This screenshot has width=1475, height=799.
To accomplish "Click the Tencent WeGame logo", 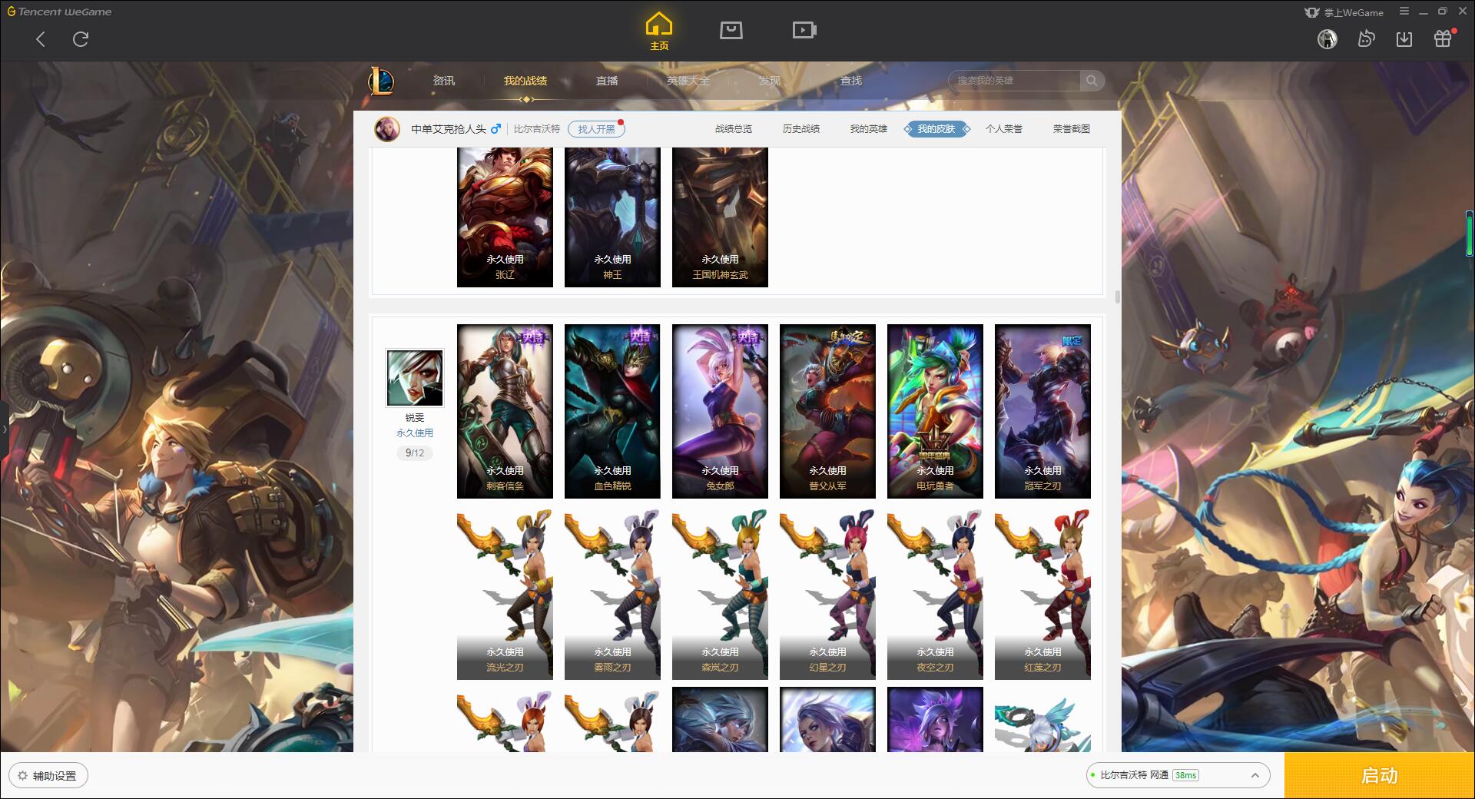I will coord(59,12).
